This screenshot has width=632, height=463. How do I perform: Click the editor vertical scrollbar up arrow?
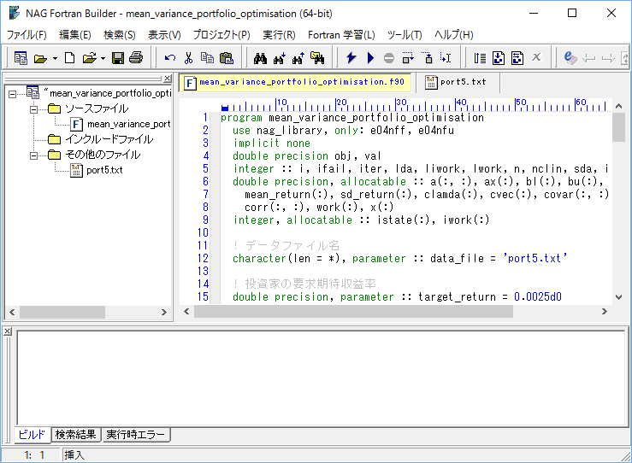(618, 106)
